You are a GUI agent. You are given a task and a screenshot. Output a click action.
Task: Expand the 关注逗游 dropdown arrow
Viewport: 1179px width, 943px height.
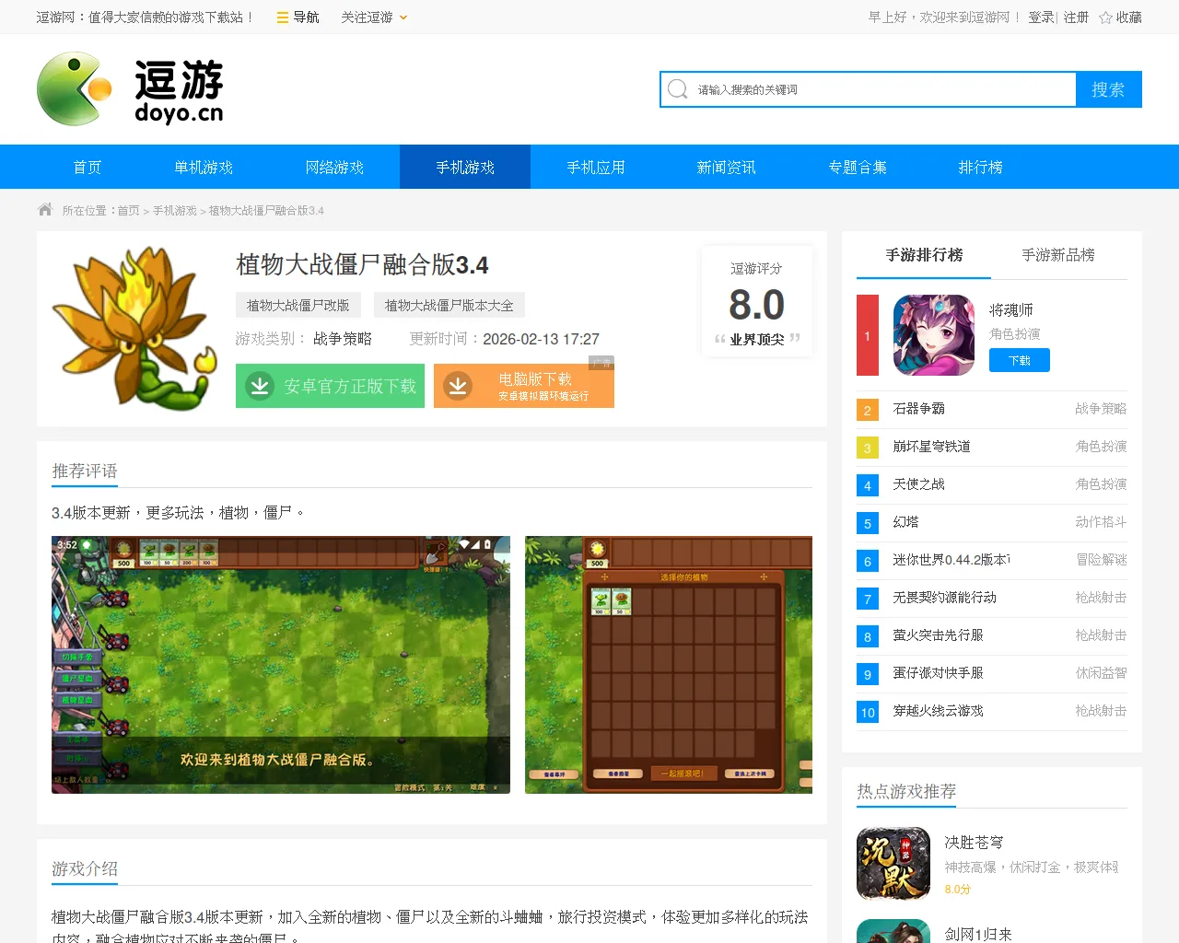tap(402, 17)
